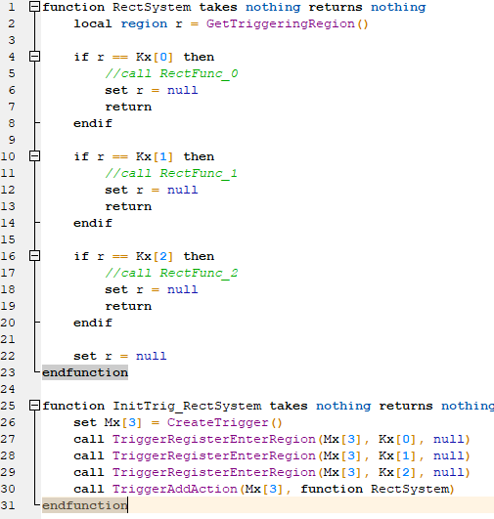Click 'set Mx[3]' on line 26
Image resolution: width=494 pixels, height=519 pixels.
click(108, 422)
